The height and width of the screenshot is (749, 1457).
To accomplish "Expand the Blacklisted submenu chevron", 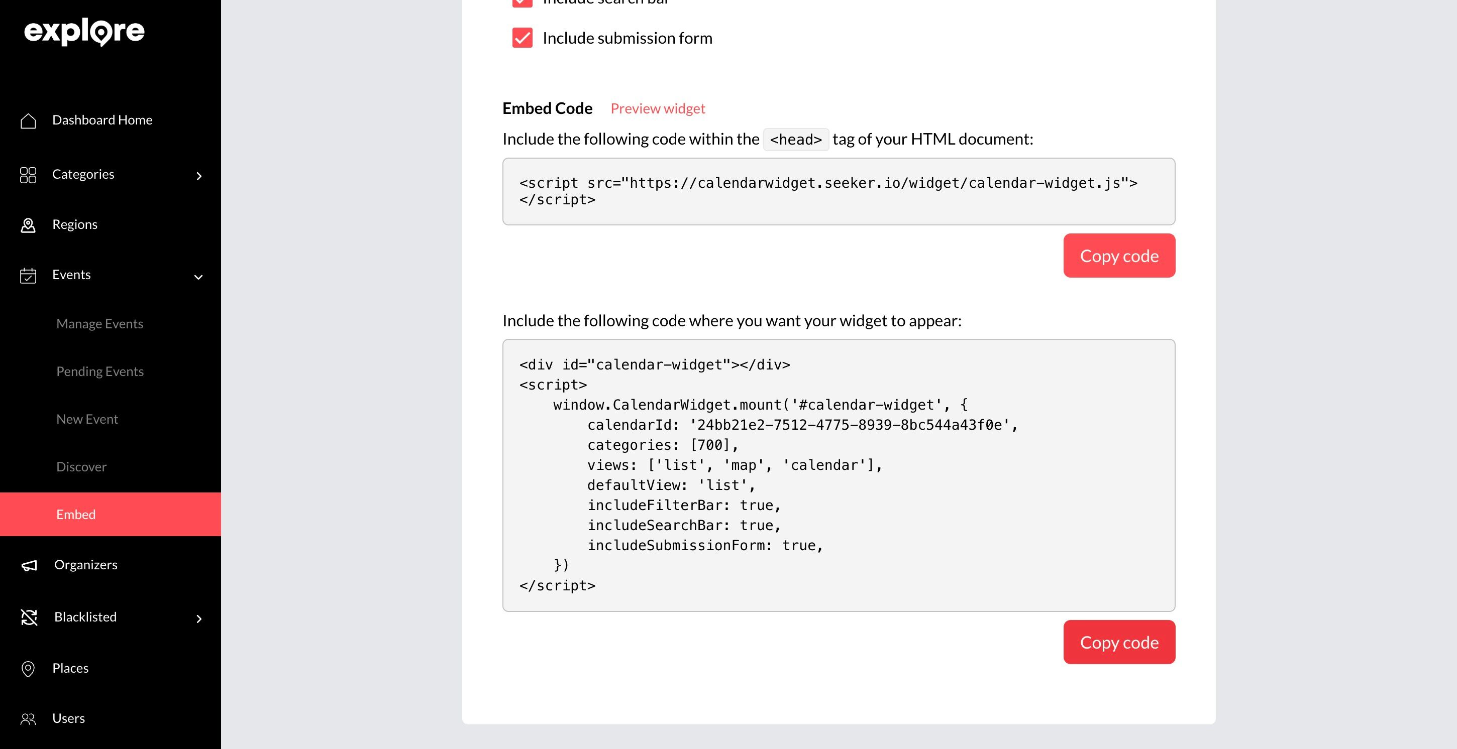I will 198,618.
